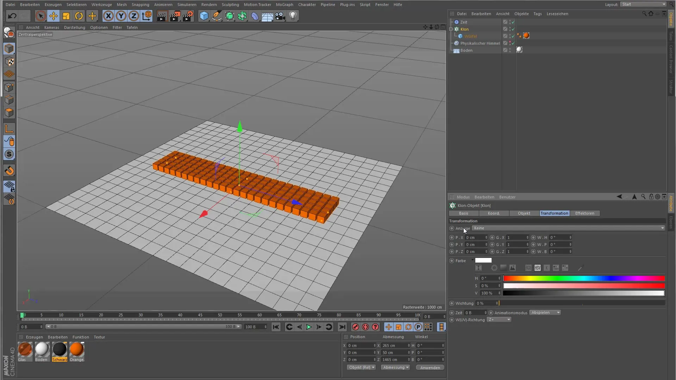Toggle the Zeit enabled checkmark
Image resolution: width=676 pixels, height=380 pixels.
coord(513,22)
